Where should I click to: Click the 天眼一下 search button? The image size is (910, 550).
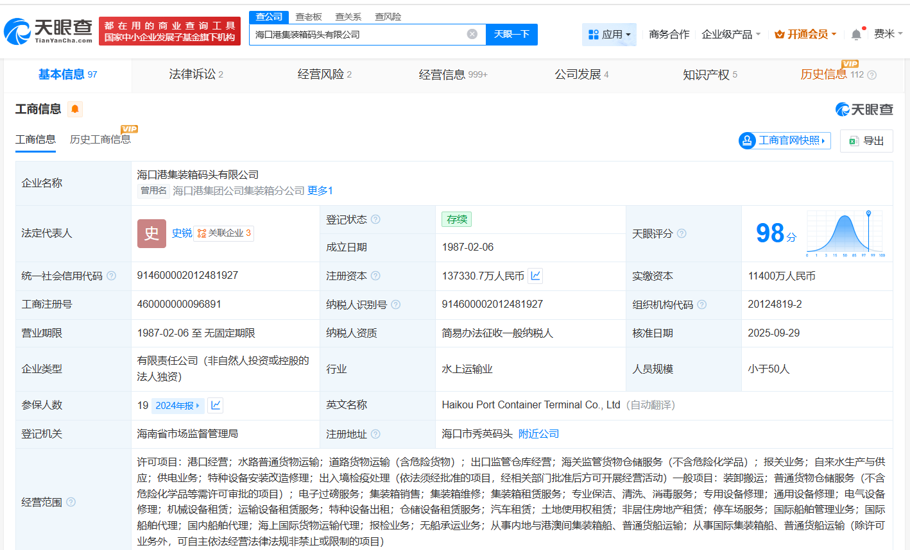[x=511, y=34]
